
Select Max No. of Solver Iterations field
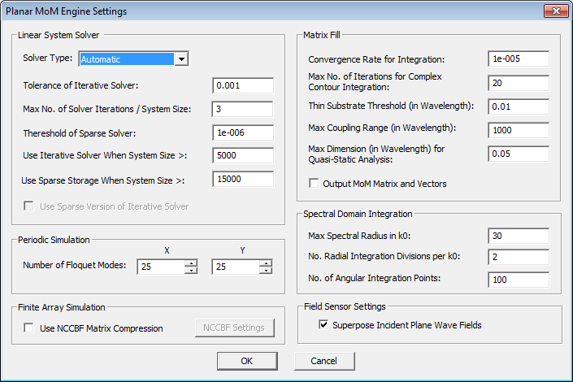click(x=242, y=109)
